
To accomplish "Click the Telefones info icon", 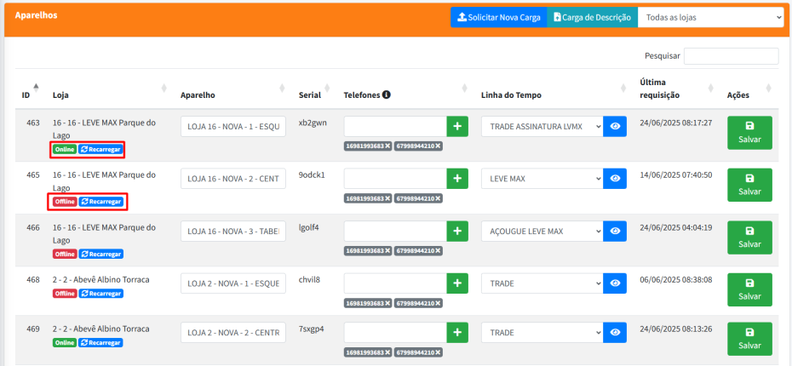I will click(x=387, y=94).
